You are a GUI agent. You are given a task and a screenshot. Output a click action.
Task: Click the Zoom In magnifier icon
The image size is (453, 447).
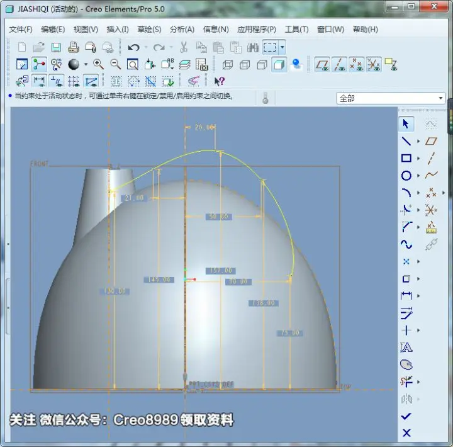[98, 64]
